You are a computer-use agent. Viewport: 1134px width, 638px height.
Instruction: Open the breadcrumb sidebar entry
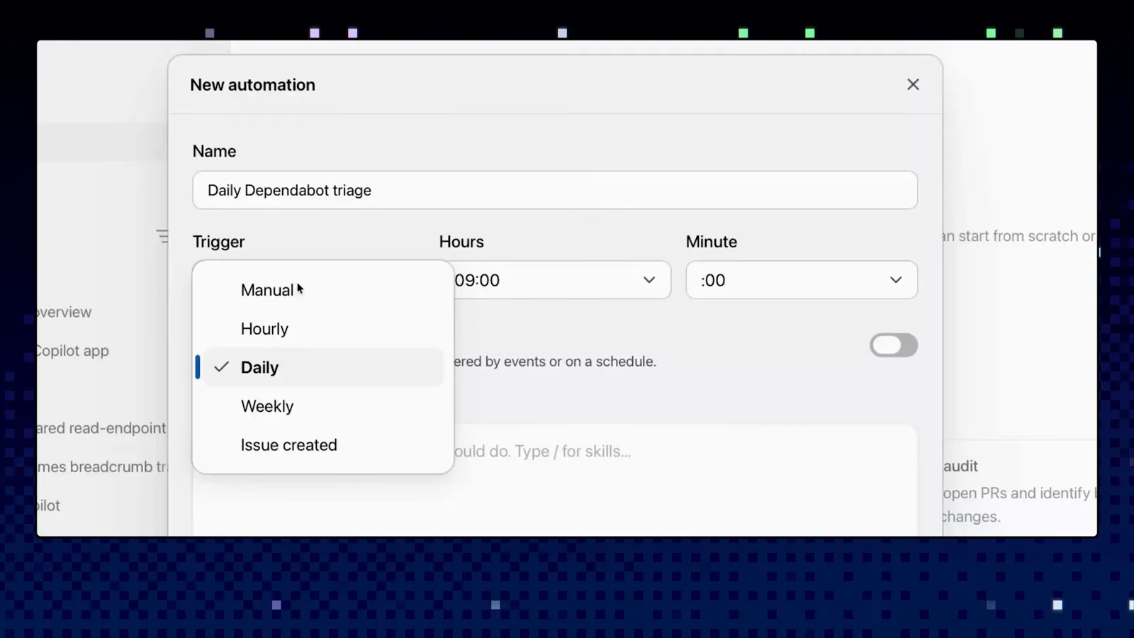[x=102, y=467]
